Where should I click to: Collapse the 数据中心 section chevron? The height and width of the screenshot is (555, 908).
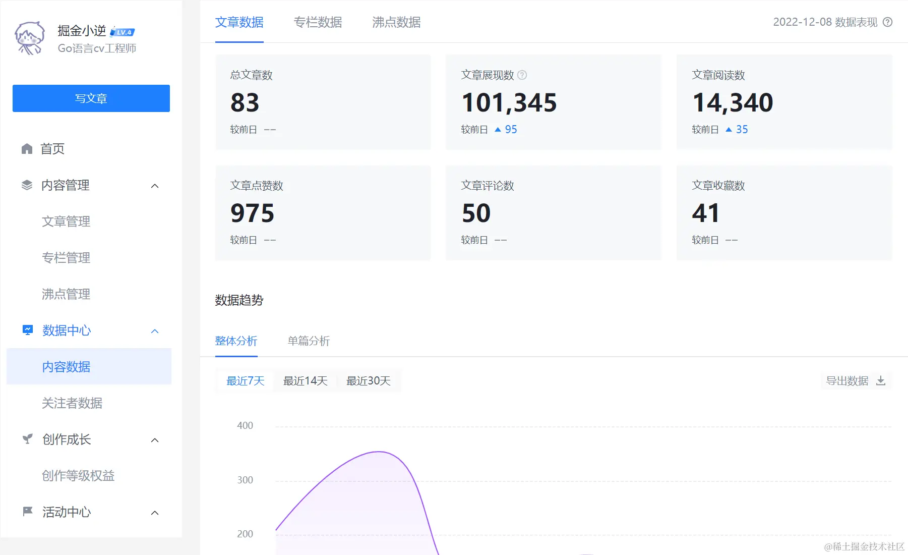pyautogui.click(x=155, y=331)
